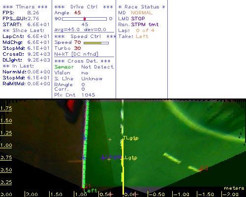Select the NORMAL mode value

pyautogui.click(x=142, y=13)
